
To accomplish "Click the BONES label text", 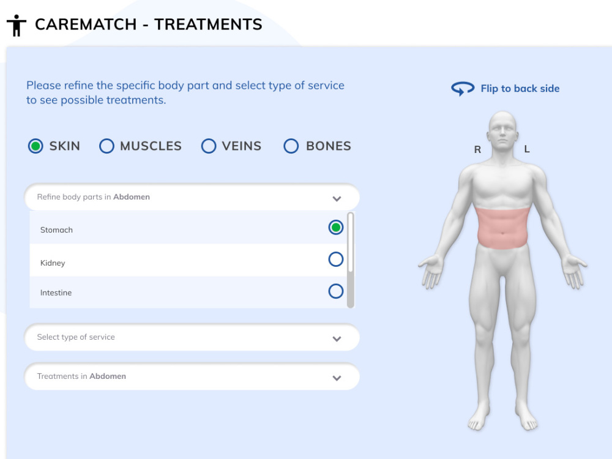I will (x=329, y=146).
